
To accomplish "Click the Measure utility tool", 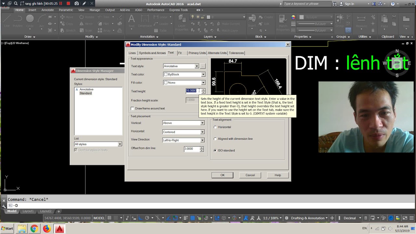I will 361,21.
